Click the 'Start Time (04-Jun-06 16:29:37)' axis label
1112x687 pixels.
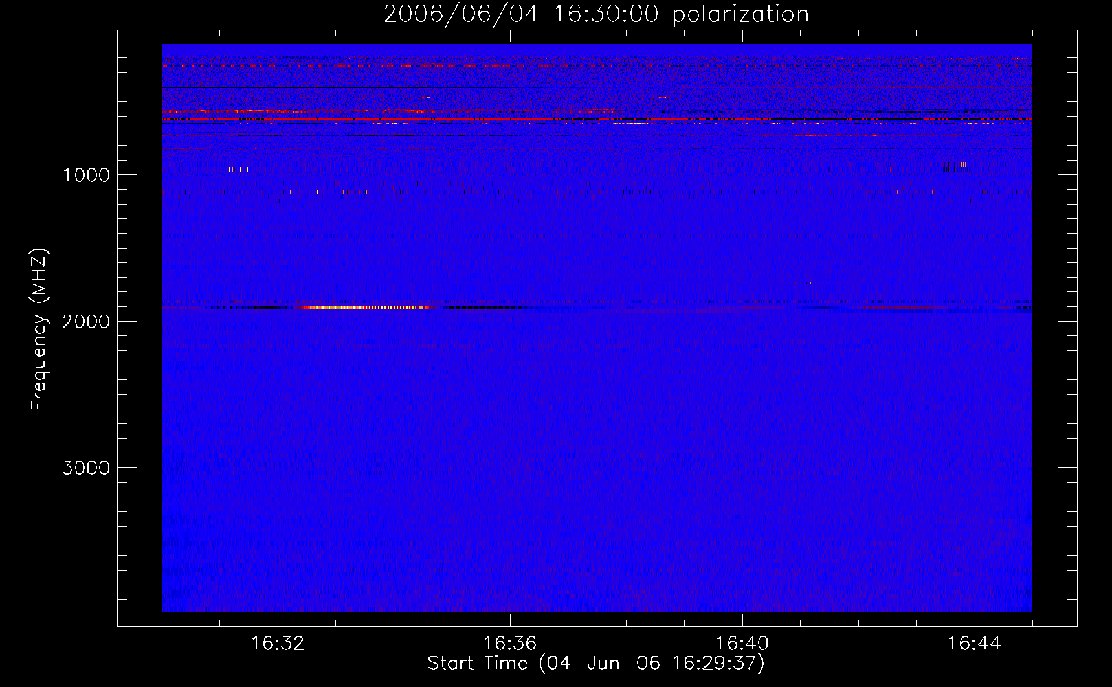tap(596, 664)
